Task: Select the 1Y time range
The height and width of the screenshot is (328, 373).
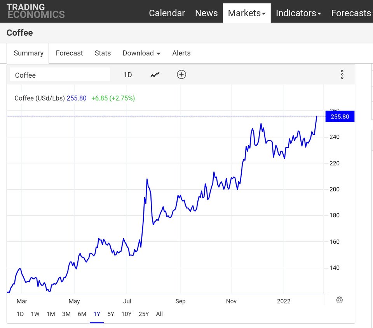Action: (97, 314)
